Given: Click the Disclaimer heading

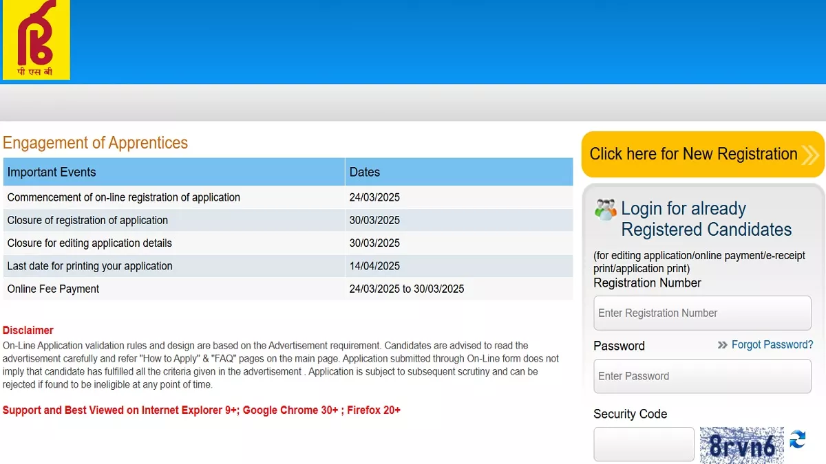Looking at the screenshot, I should tap(28, 331).
